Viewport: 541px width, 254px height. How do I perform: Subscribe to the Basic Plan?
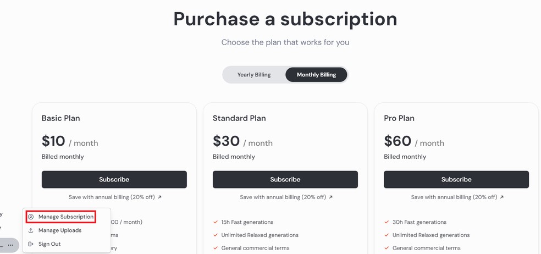coord(114,179)
